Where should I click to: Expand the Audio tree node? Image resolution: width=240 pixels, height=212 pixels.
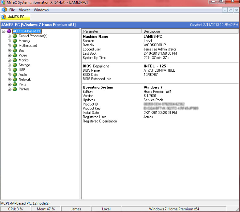[x=9, y=75]
